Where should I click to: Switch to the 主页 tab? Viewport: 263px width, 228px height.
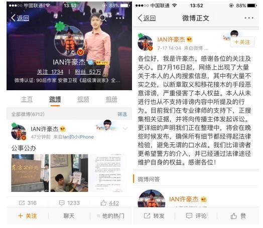click(x=27, y=99)
